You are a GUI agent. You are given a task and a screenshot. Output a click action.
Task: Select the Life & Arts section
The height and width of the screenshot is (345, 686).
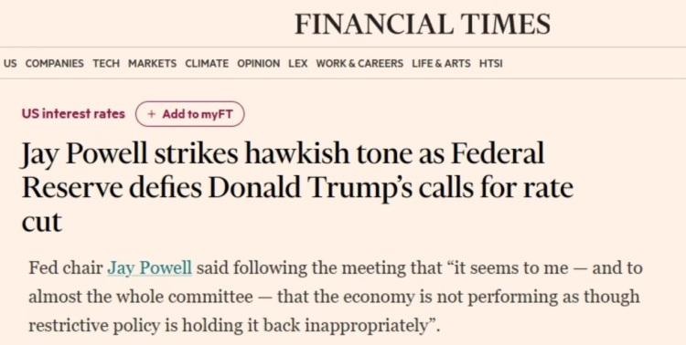point(441,63)
